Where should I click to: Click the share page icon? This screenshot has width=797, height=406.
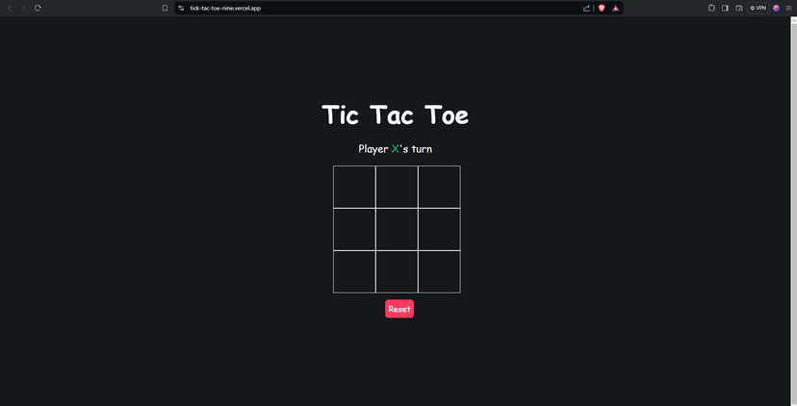[586, 8]
